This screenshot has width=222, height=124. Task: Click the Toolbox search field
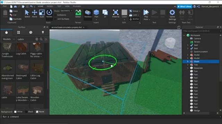point(26,39)
